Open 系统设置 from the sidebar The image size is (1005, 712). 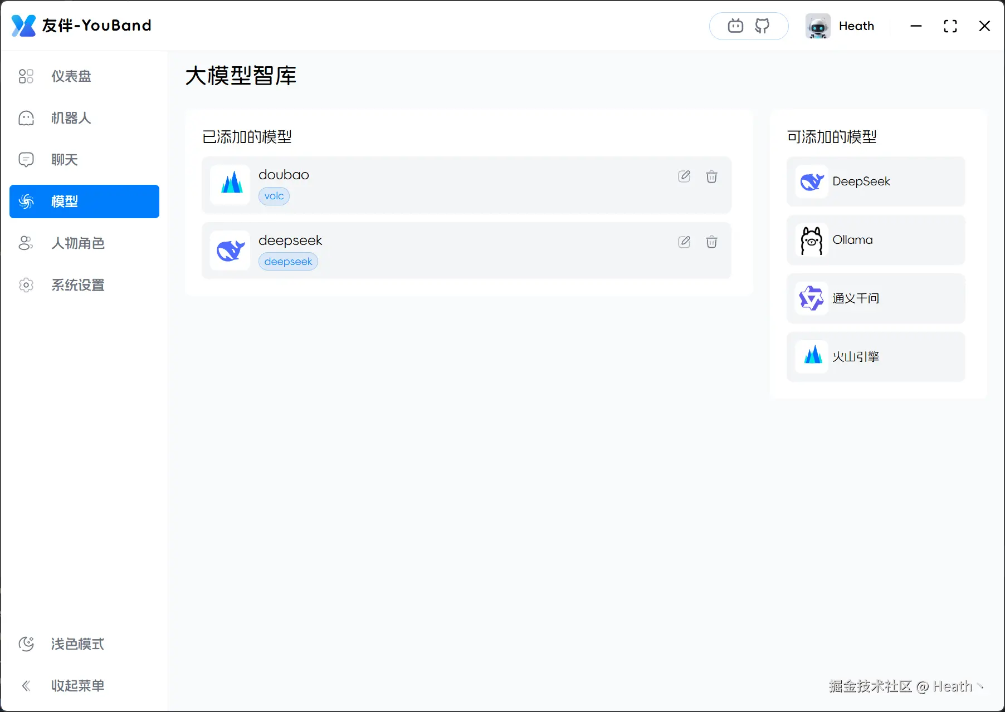click(84, 285)
